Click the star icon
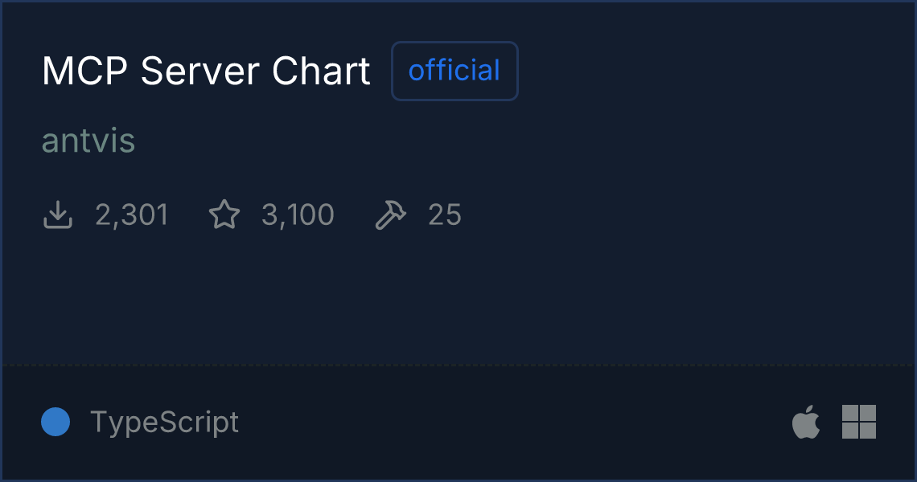917x482 pixels. click(224, 215)
